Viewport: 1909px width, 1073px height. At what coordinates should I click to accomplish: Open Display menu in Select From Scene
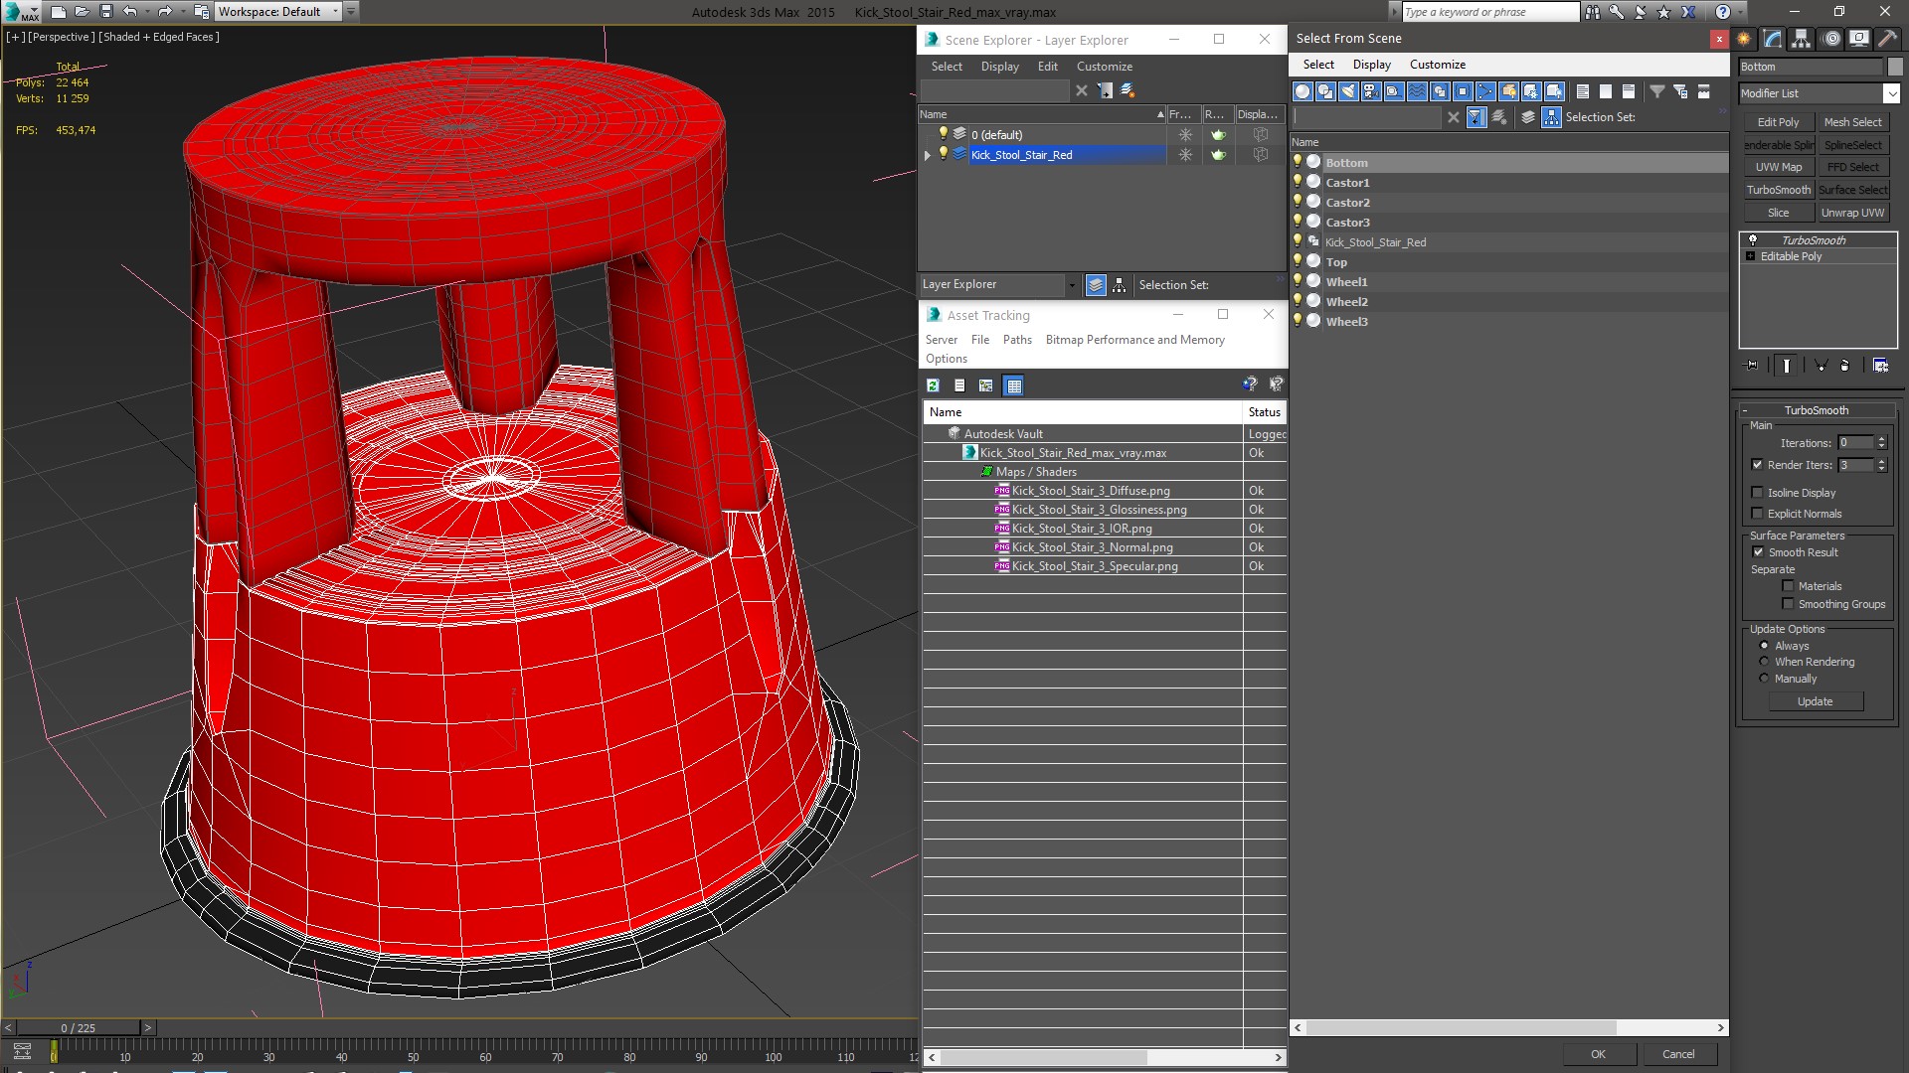(x=1371, y=65)
